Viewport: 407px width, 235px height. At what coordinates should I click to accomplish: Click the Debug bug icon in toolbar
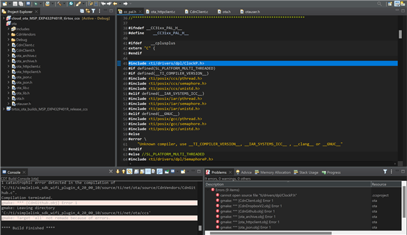36,4
